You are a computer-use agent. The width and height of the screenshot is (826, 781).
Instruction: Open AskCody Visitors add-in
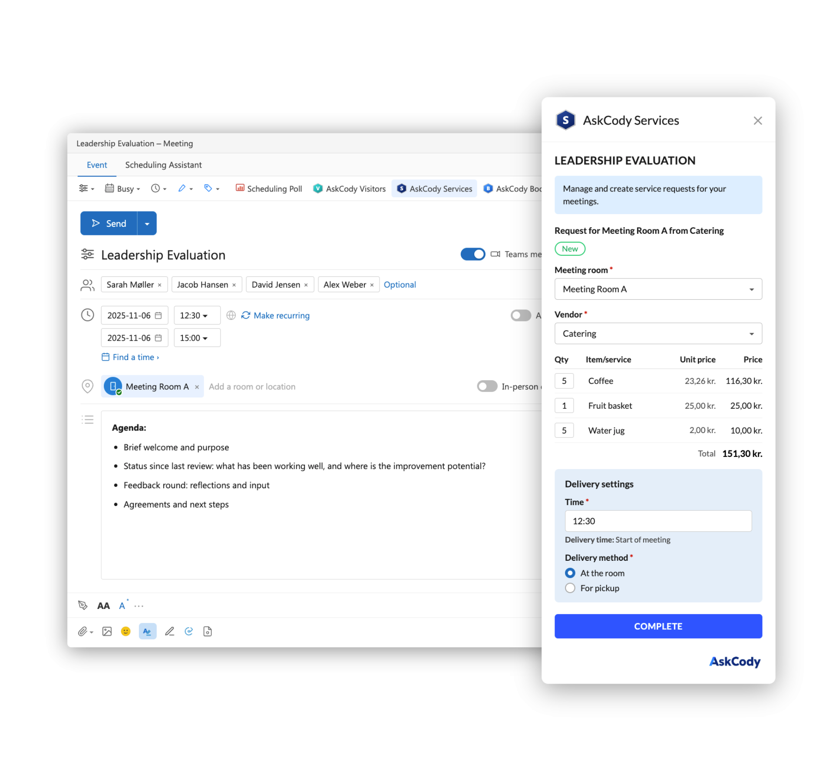350,189
